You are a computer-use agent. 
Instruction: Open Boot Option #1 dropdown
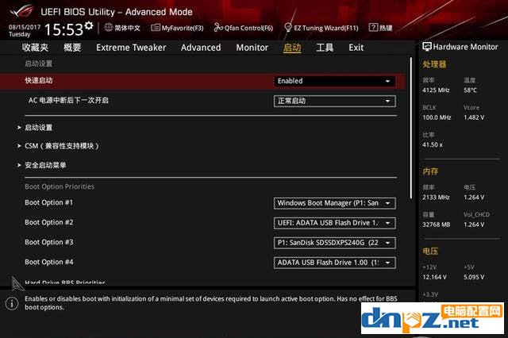coord(335,203)
